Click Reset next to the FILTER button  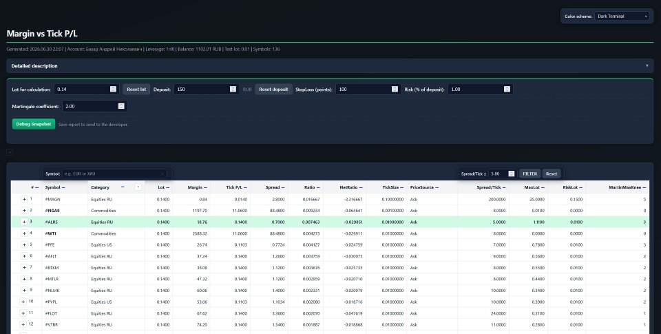552,174
